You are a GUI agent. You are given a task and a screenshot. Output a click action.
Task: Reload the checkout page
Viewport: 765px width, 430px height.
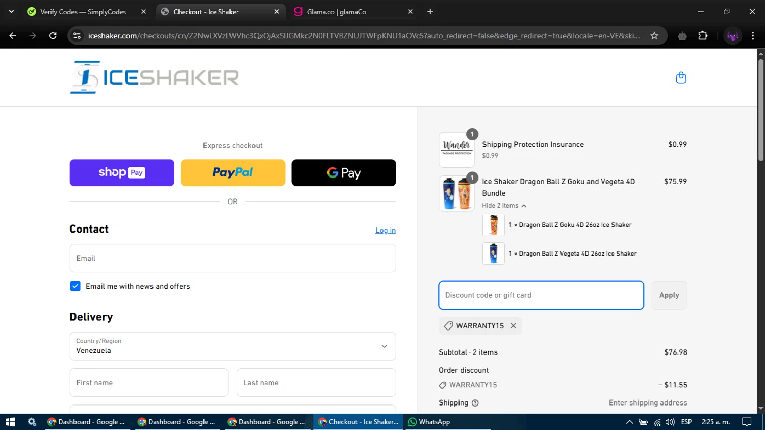[53, 36]
